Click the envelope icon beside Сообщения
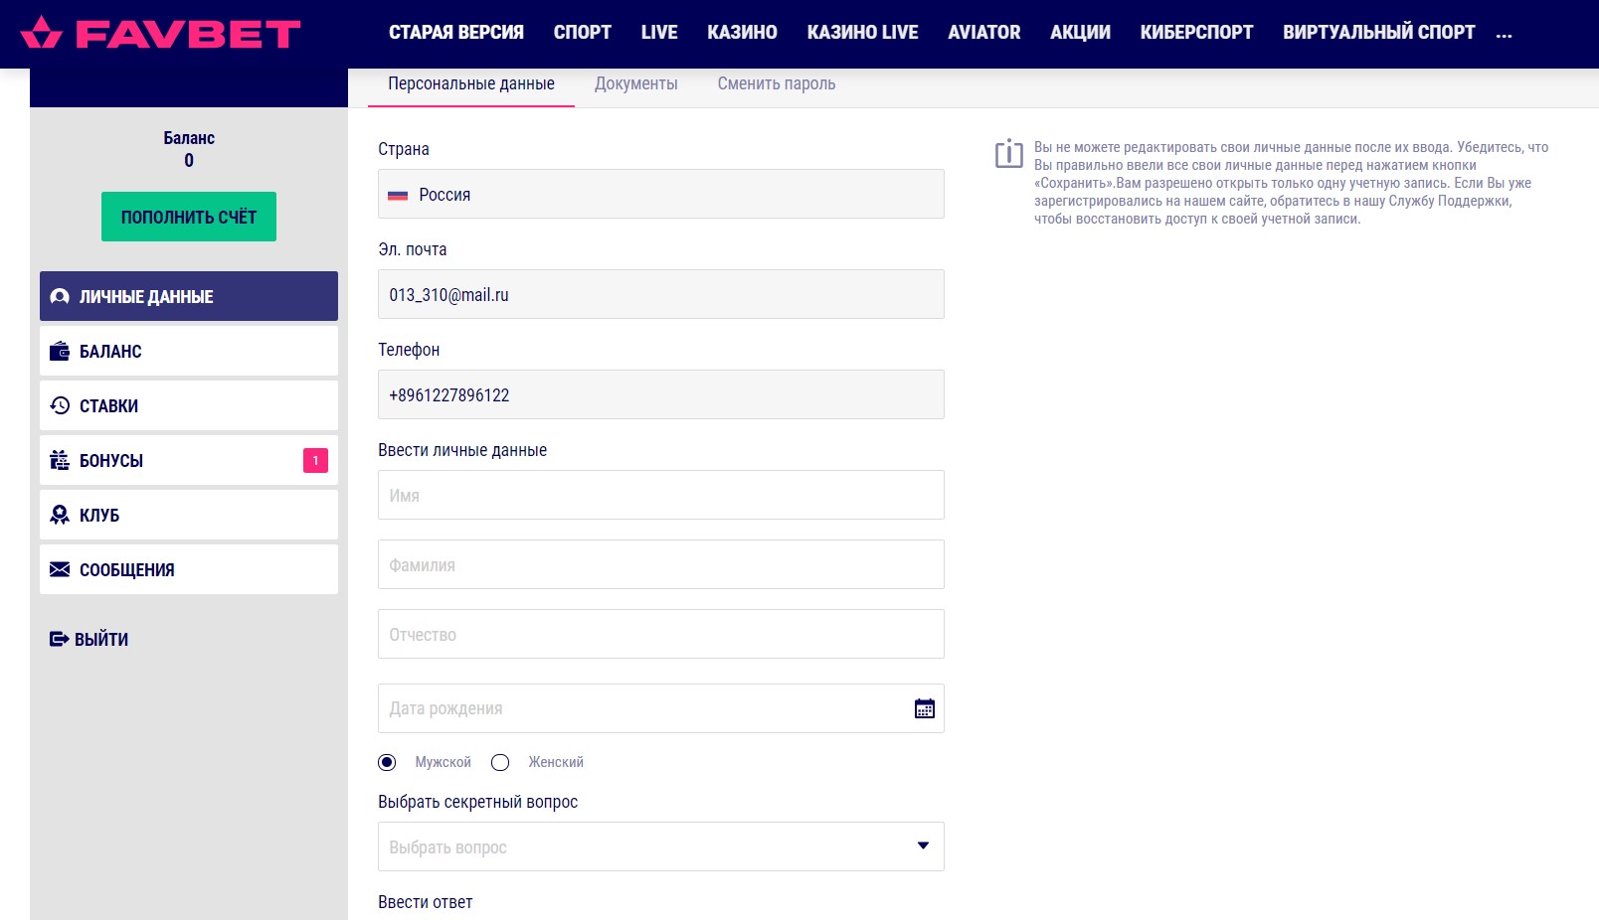Viewport: 1599px width, 920px height. click(60, 569)
